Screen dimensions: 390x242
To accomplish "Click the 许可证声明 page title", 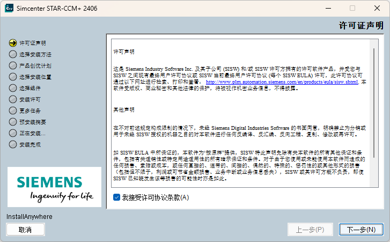I will coord(361,25).
